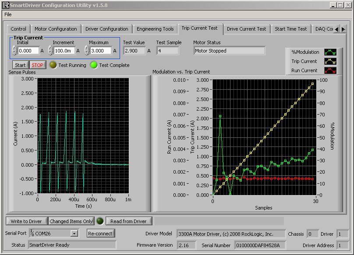Click the serial port I/O icon
The image size is (354, 255).
pyautogui.click(x=32, y=233)
